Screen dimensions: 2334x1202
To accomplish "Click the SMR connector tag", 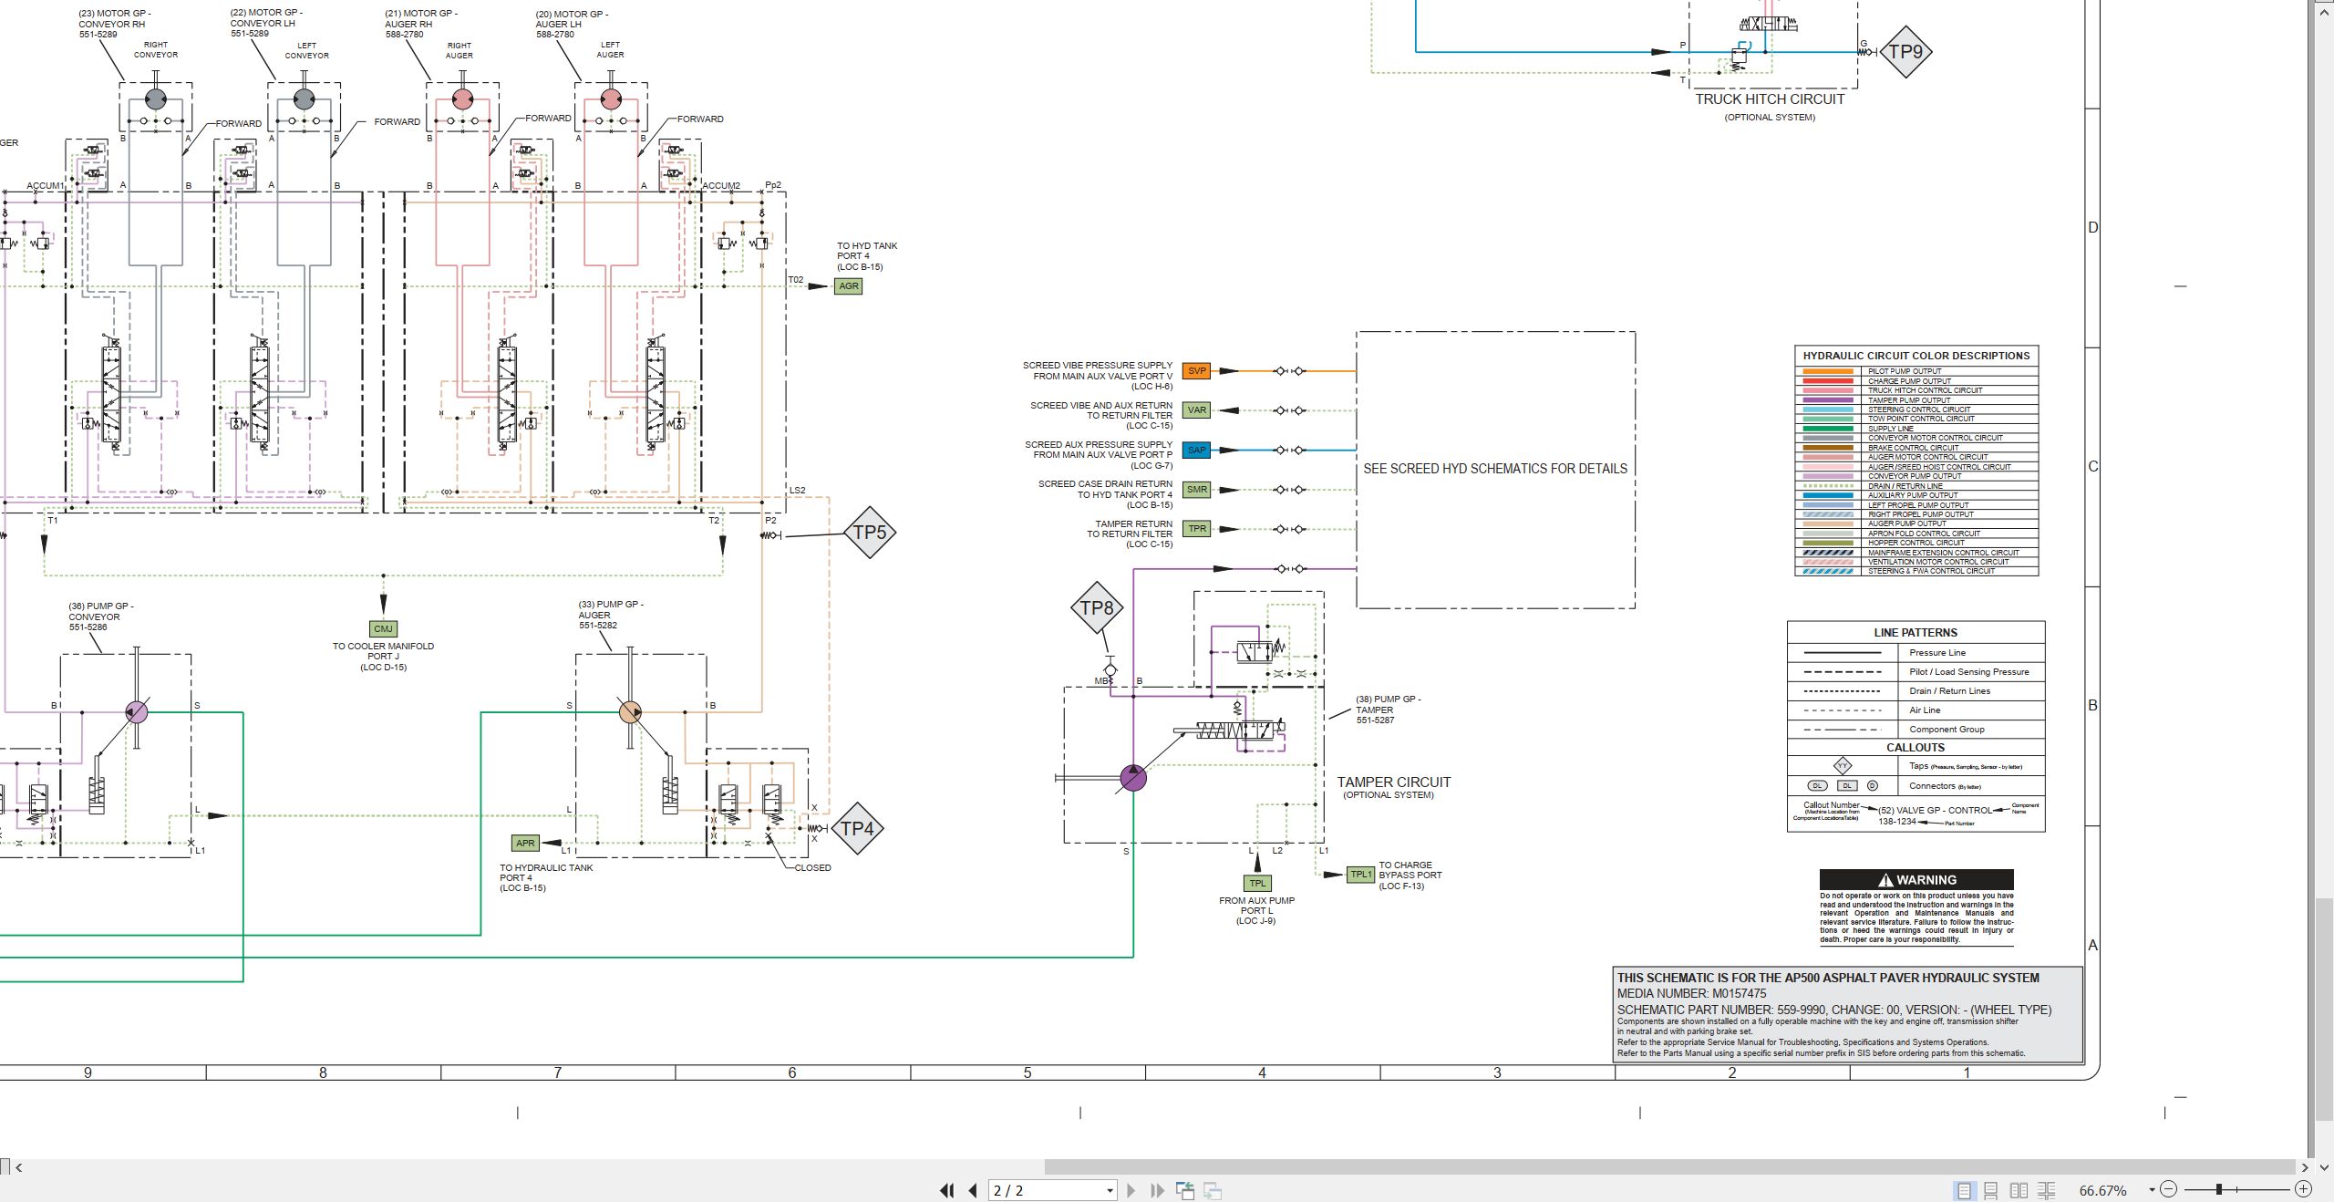I will coord(1196,490).
